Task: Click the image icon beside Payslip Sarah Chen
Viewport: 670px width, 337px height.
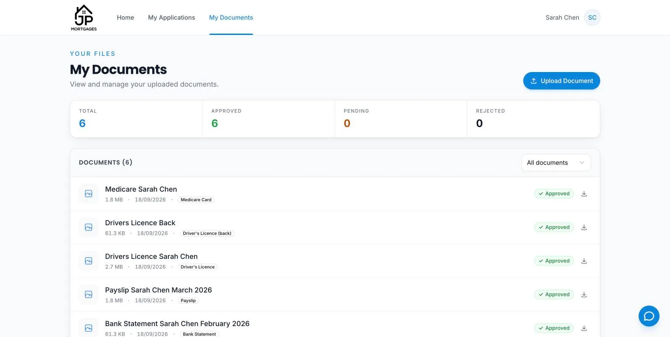Action: pos(89,295)
